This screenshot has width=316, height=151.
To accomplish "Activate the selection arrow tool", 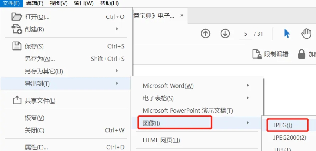I will coord(287,33).
